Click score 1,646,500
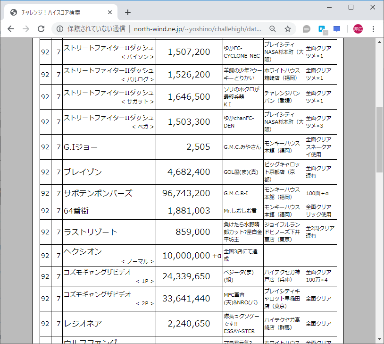The width and height of the screenshot is (384, 344). 189,97
